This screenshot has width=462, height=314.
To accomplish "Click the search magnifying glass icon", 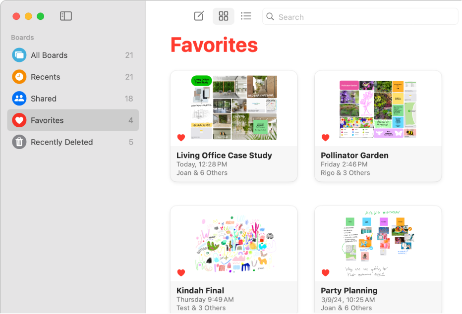I will click(270, 17).
